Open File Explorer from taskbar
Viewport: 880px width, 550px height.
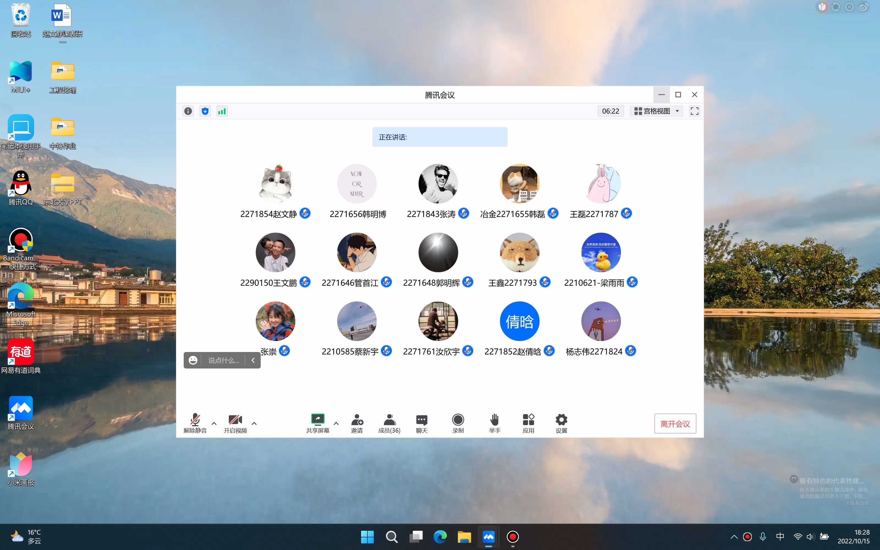pos(464,537)
